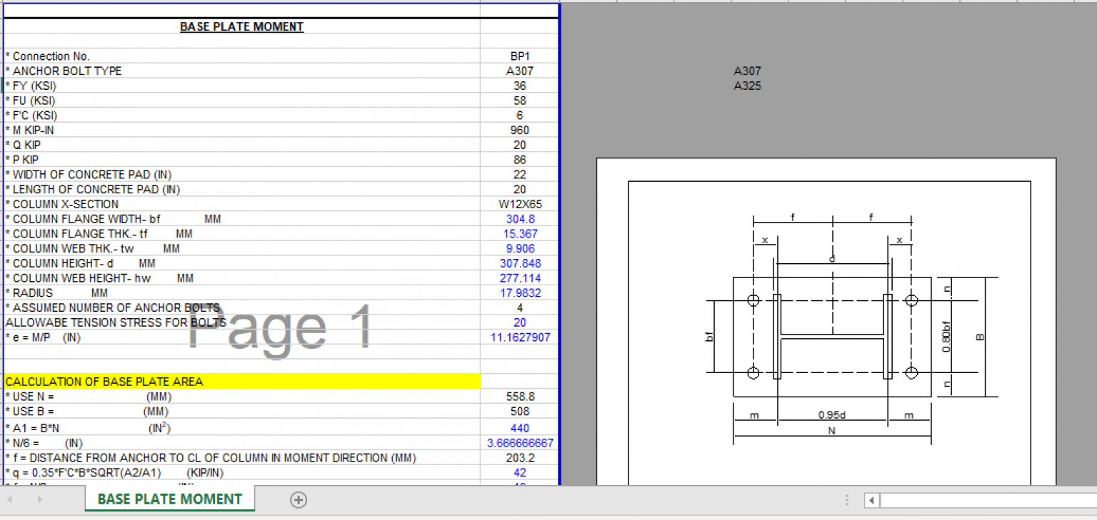Screen dimensions: 1097x520
Task: Select FY value 36
Action: (x=520, y=86)
